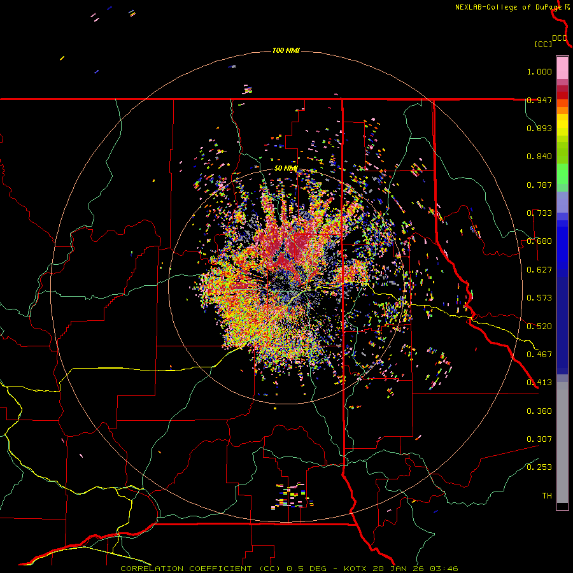The height and width of the screenshot is (573, 573).
Task: Click the 0.520 scale value
Action: 539,327
